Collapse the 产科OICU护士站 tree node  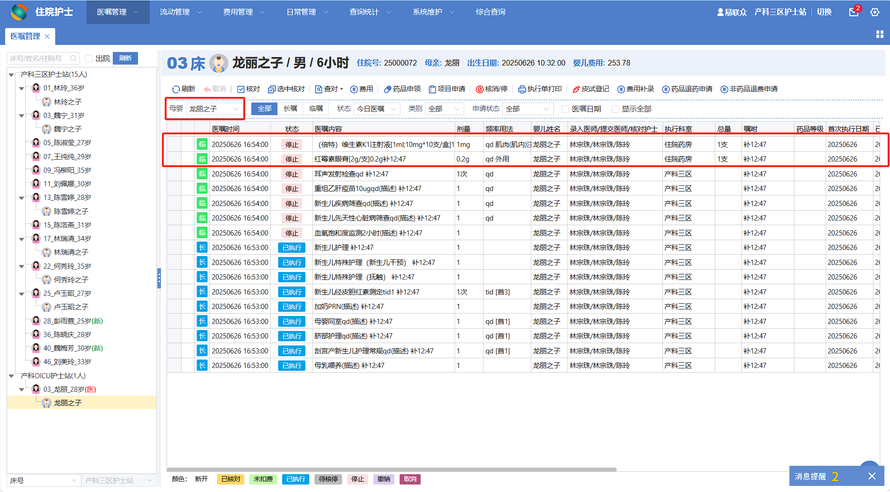[x=11, y=376]
